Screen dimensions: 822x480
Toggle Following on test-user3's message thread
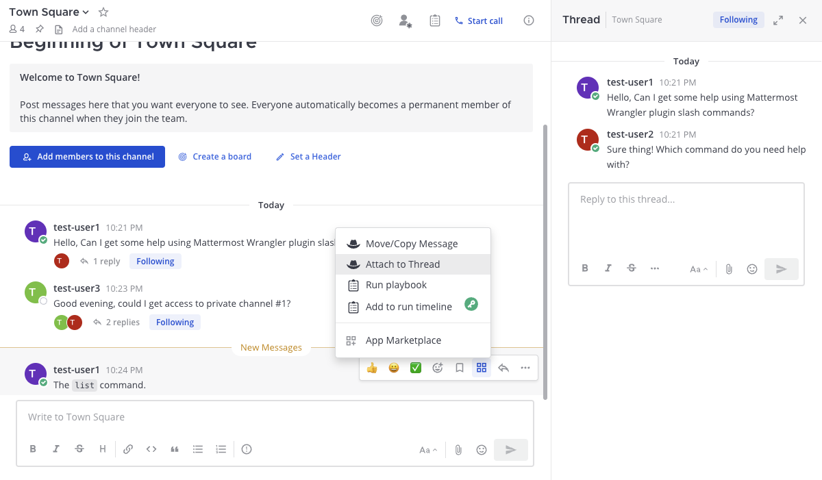tap(175, 323)
